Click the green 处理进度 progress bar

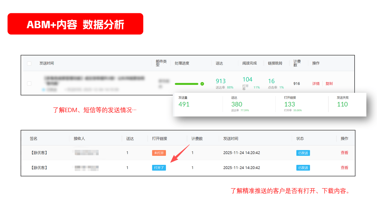pos(186,84)
